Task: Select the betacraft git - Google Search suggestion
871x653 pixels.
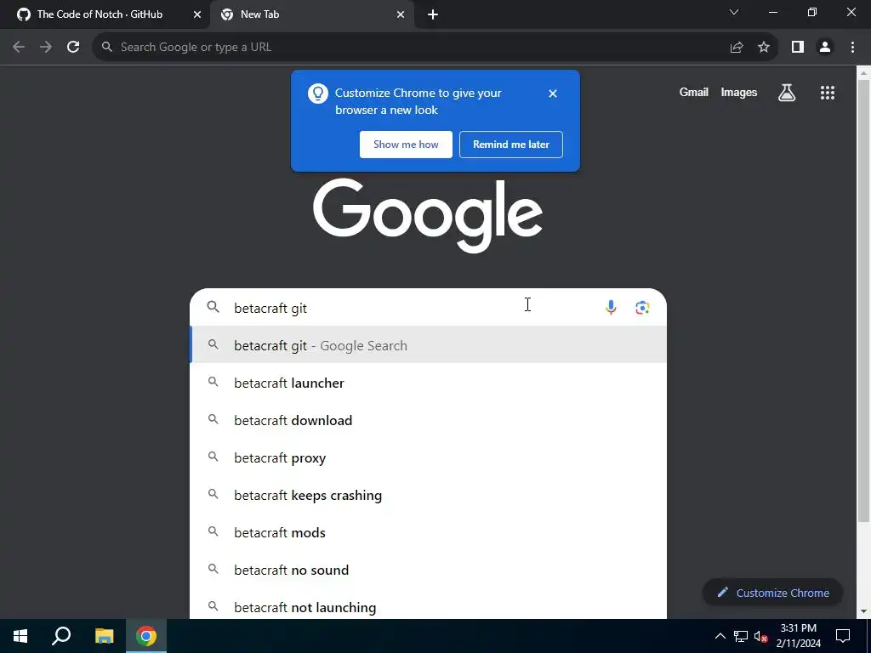Action: [429, 345]
